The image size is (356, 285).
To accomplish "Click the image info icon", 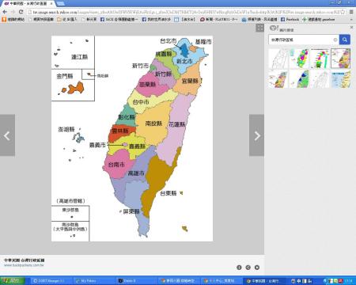I will 239,268.
